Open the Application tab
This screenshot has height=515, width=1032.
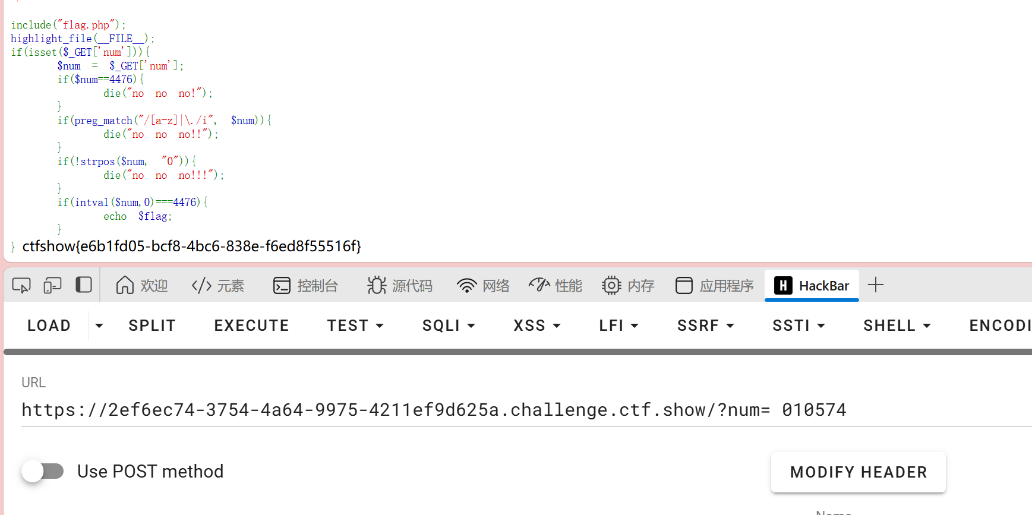pos(714,286)
